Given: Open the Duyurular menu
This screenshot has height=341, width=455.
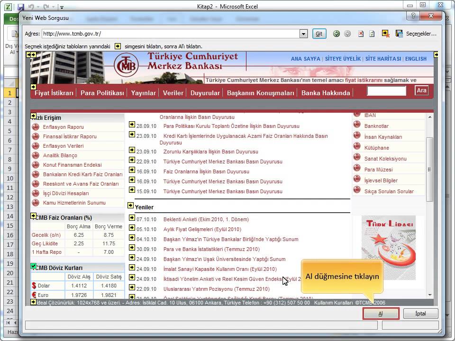Looking at the screenshot, I should [x=205, y=93].
